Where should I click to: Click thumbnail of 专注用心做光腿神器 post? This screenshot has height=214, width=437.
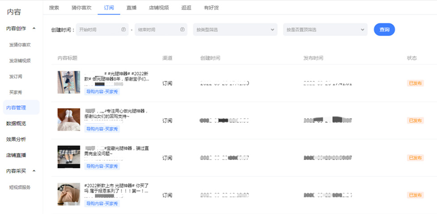click(69, 119)
